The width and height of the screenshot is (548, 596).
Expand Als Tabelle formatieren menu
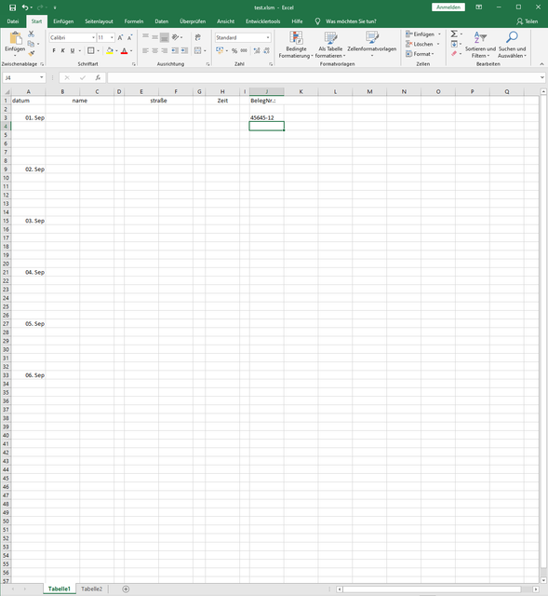pos(330,45)
